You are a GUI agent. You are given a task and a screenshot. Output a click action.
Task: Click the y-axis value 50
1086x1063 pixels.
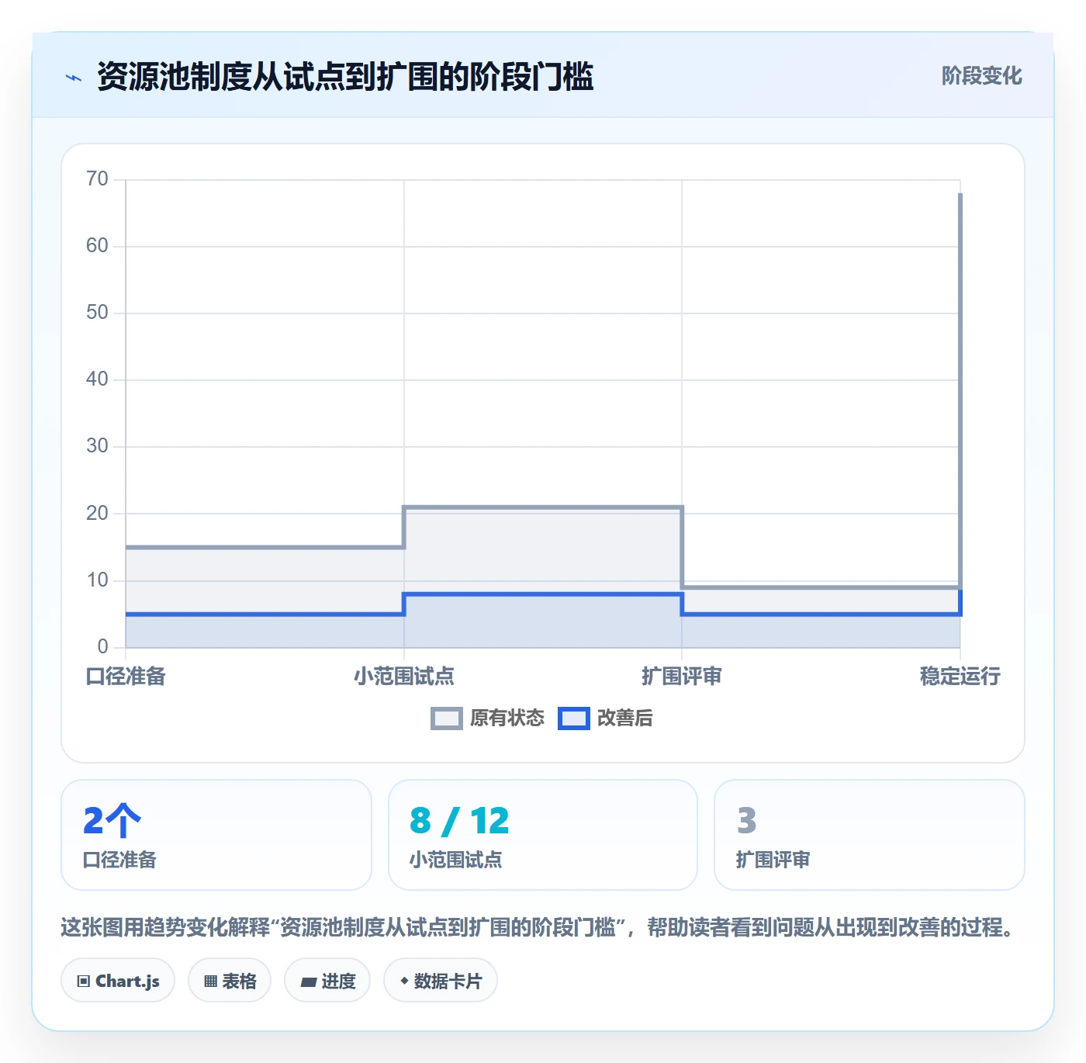pyautogui.click(x=97, y=313)
